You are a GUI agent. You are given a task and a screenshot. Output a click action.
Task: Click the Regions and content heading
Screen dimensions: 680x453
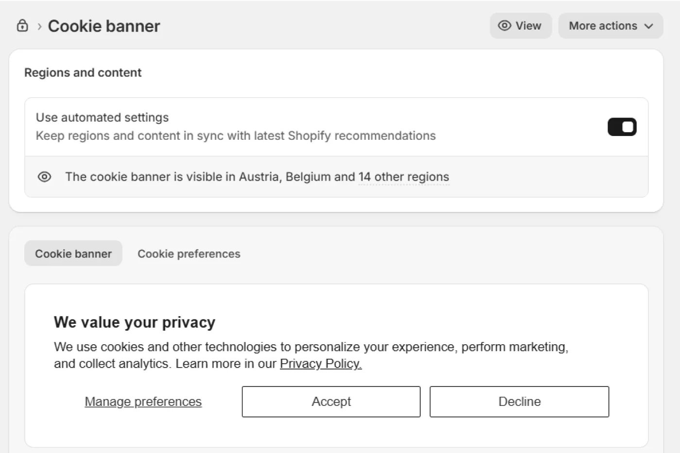click(83, 73)
